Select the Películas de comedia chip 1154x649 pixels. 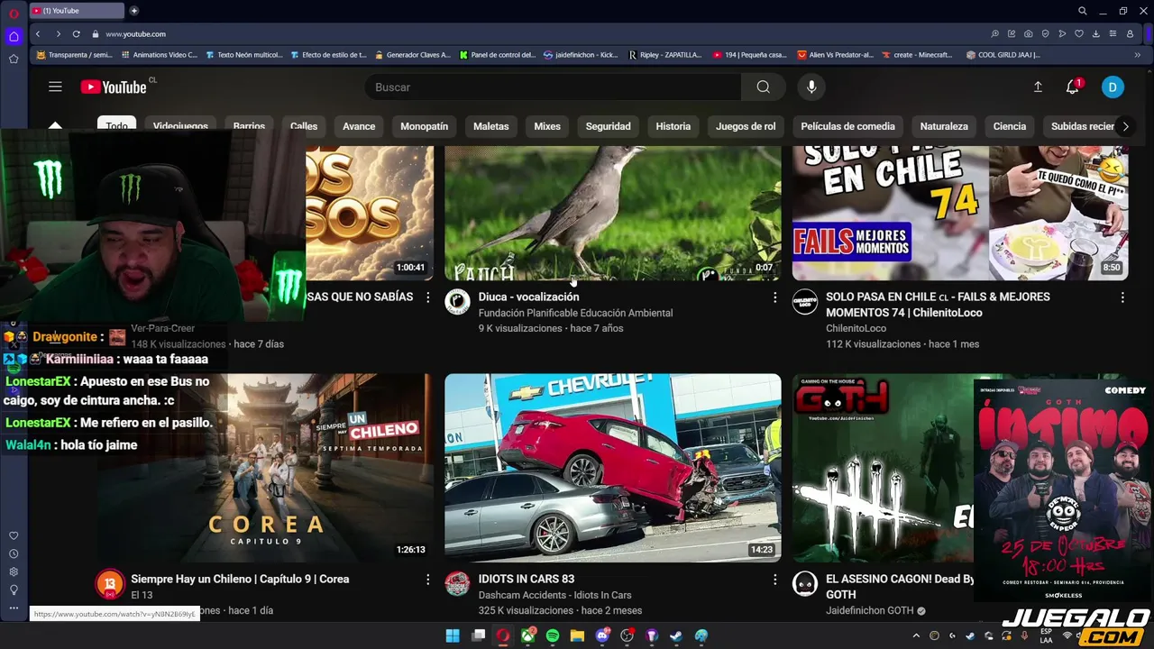[848, 126]
